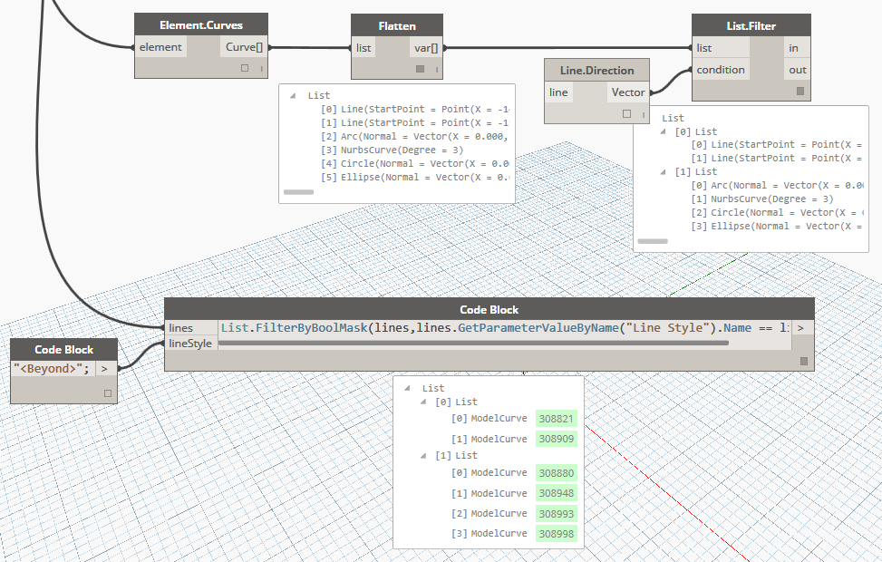The image size is (882, 562).
Task: Click the preview icon on Element.Curves node
Action: 245,69
